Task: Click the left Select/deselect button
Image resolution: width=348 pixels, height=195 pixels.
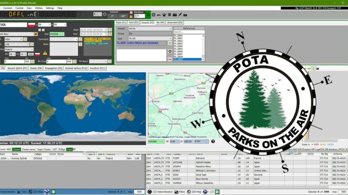Action: (8, 192)
